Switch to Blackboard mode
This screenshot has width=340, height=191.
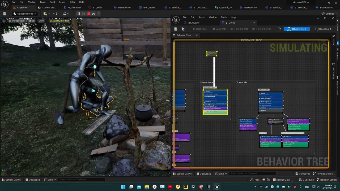click(323, 29)
